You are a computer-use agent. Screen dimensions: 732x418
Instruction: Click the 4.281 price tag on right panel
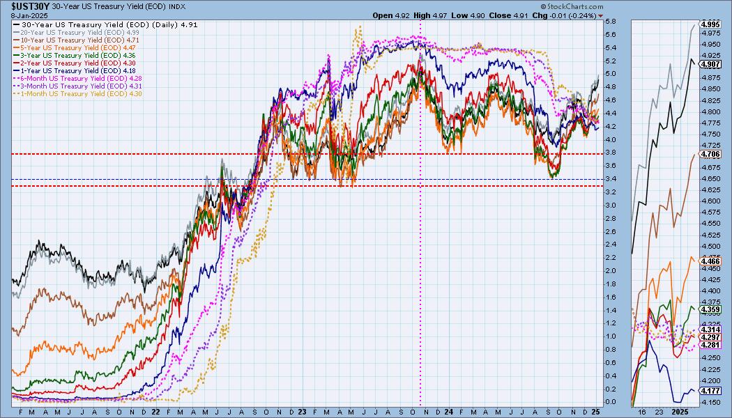point(710,345)
